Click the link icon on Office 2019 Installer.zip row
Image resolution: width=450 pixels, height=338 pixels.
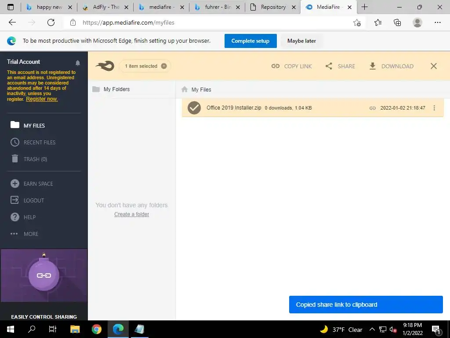[373, 108]
